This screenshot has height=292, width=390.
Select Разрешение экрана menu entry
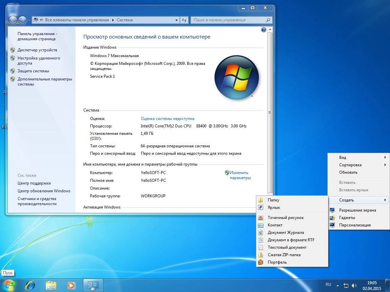359,210
